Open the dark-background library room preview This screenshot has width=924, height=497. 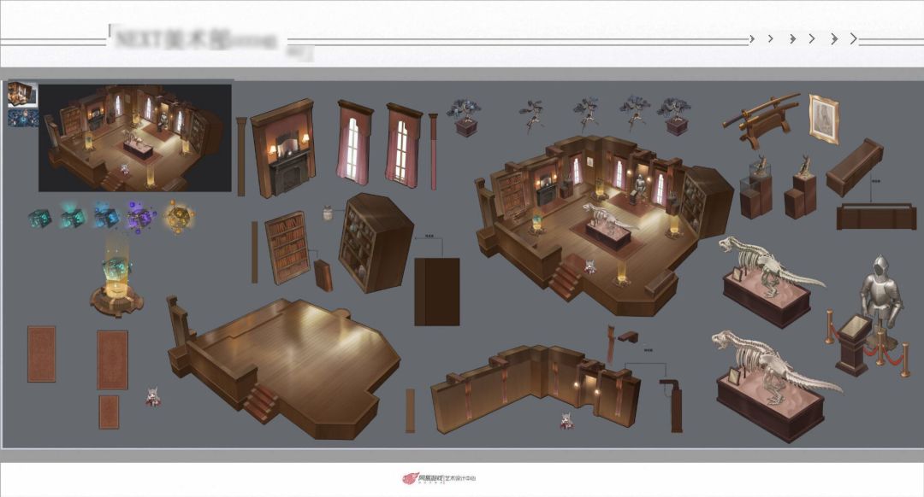click(x=135, y=137)
